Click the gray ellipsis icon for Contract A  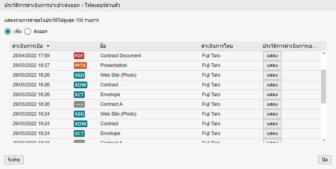[x=79, y=104]
